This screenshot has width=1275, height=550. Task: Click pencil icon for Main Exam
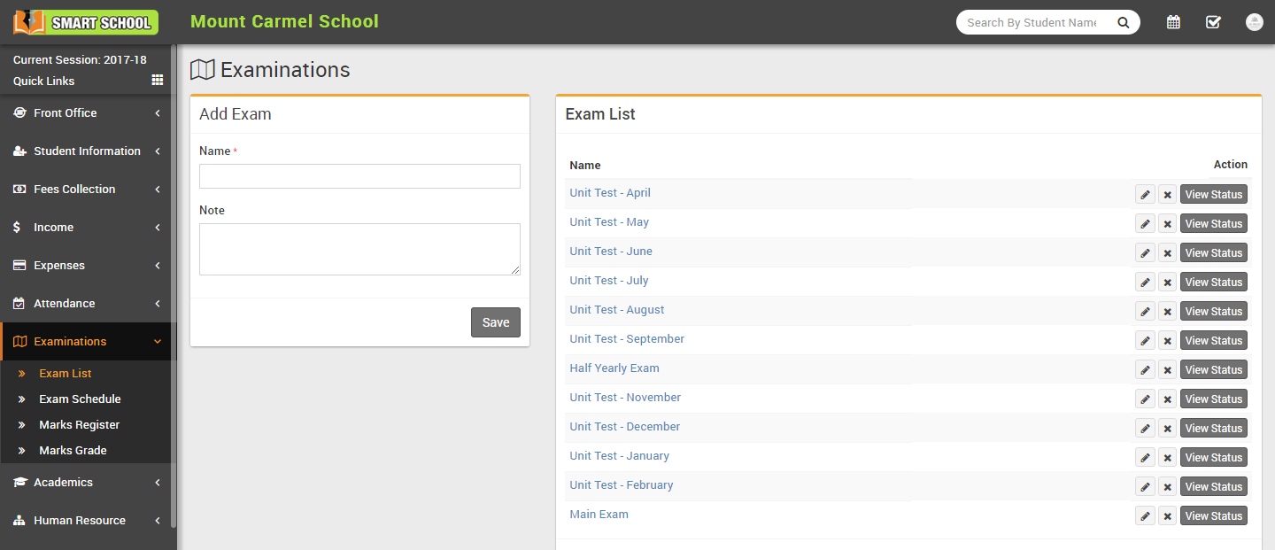point(1145,516)
